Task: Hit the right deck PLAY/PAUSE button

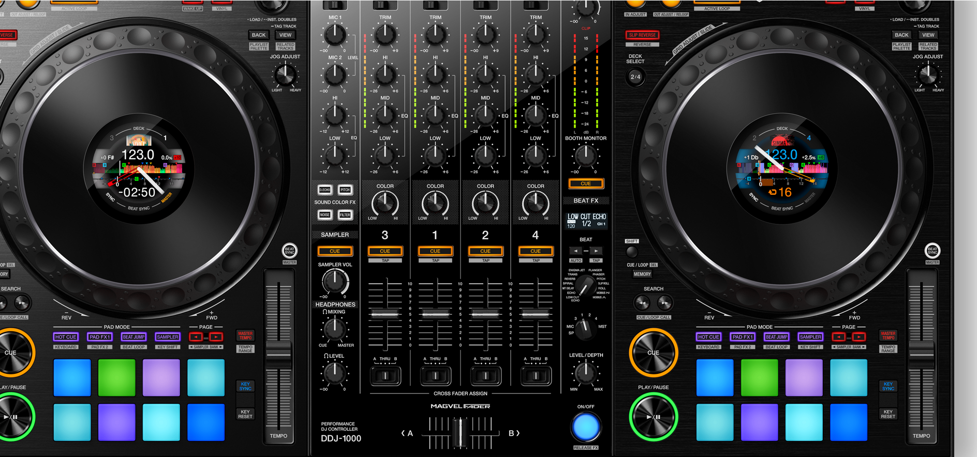Action: click(653, 417)
